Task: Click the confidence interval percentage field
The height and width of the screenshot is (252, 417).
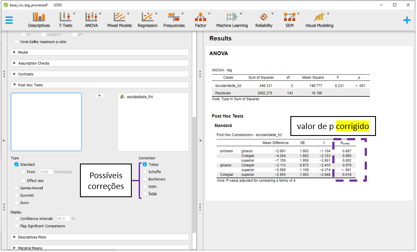Action: point(64,219)
